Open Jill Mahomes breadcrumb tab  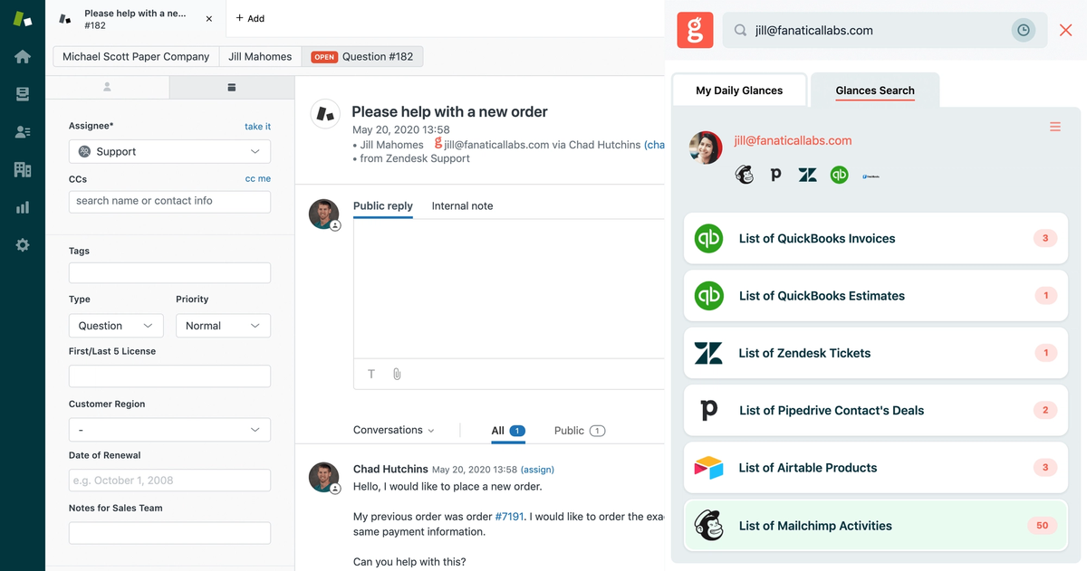point(260,56)
